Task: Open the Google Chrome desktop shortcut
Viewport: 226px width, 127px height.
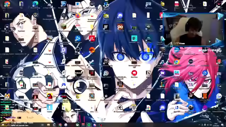Action: point(7,4)
